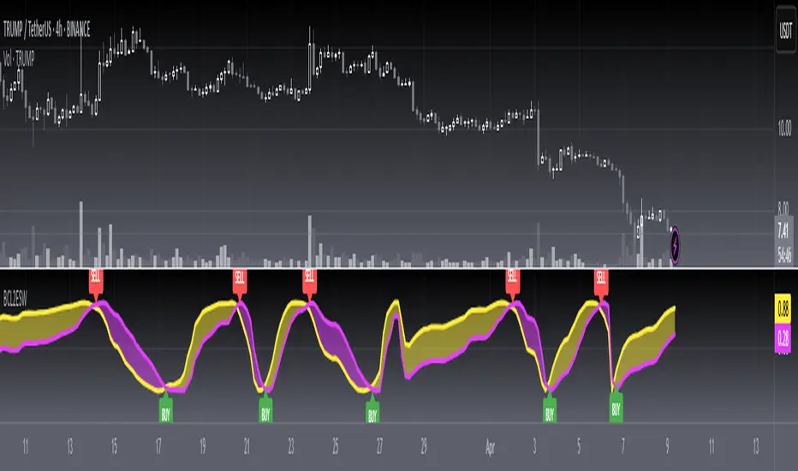Click date 19 on the time axis
This screenshot has height=471, width=798.
(x=203, y=446)
